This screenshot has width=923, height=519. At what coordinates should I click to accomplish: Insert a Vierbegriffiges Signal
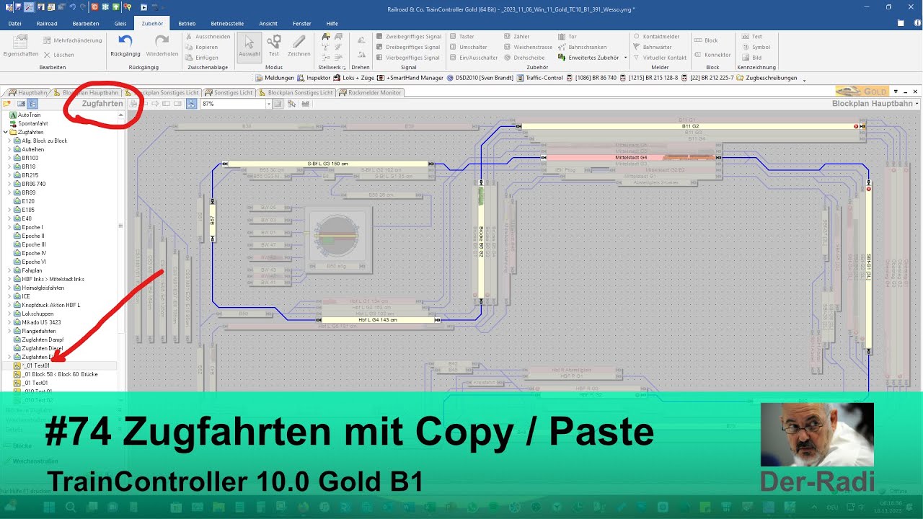tap(407, 58)
